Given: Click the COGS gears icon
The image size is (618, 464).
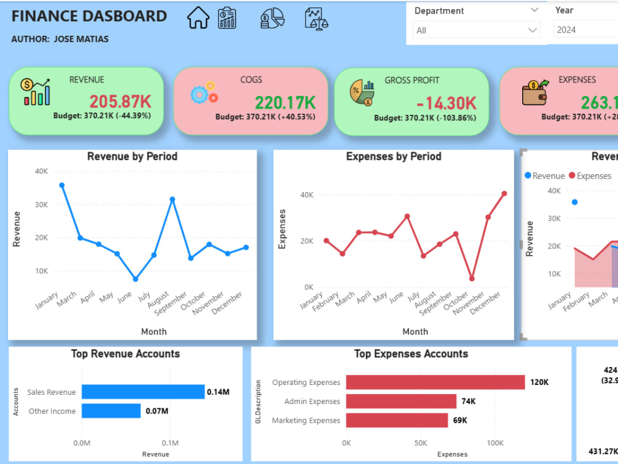Looking at the screenshot, I should pyautogui.click(x=204, y=93).
